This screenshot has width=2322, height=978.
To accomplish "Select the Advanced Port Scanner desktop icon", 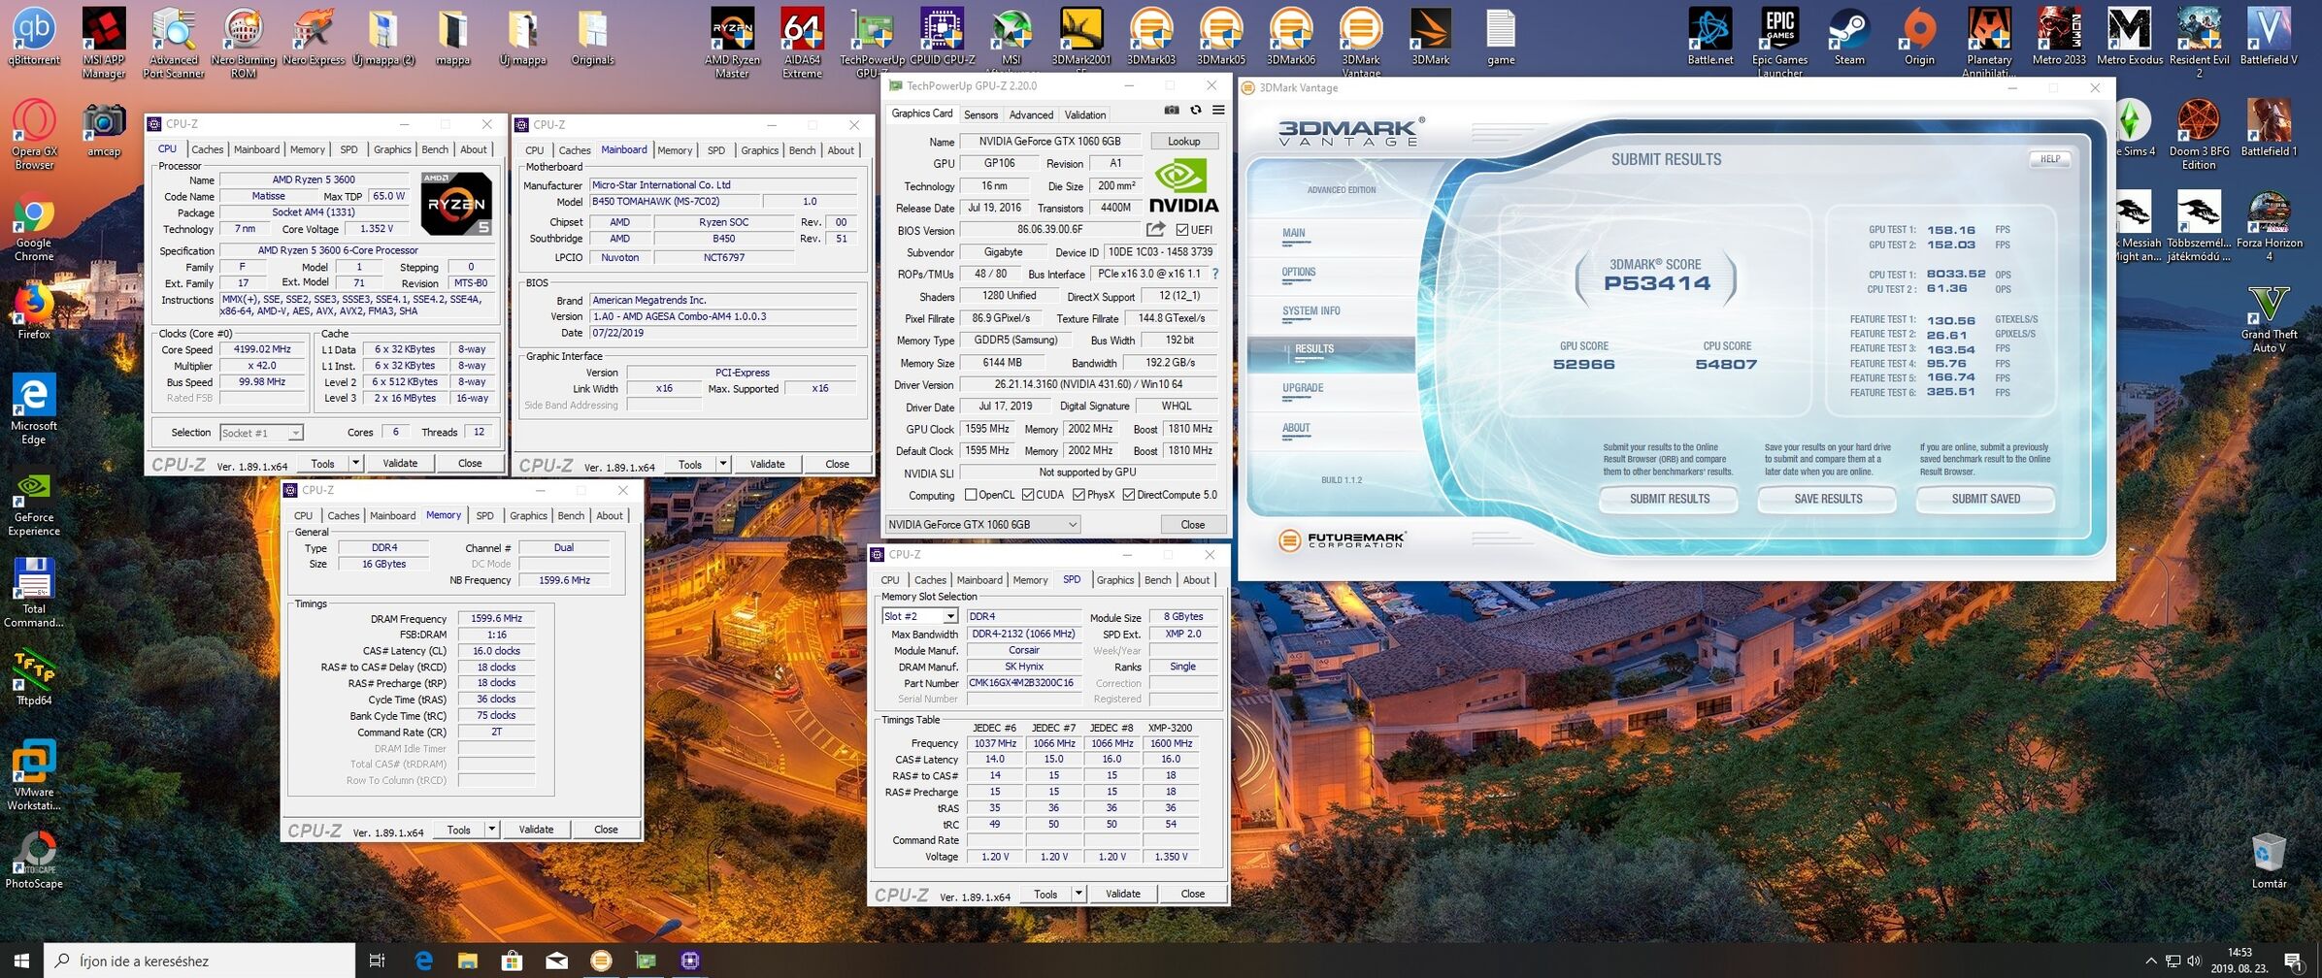I will coord(174,43).
